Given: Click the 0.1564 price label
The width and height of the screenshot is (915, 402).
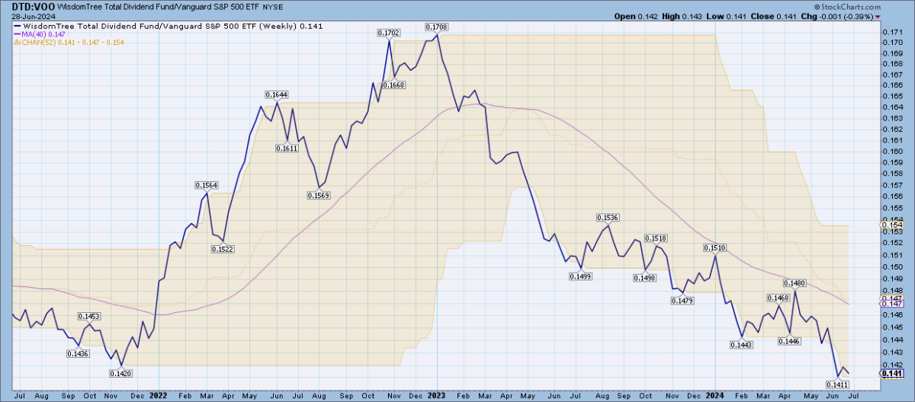Looking at the screenshot, I should pos(207,186).
